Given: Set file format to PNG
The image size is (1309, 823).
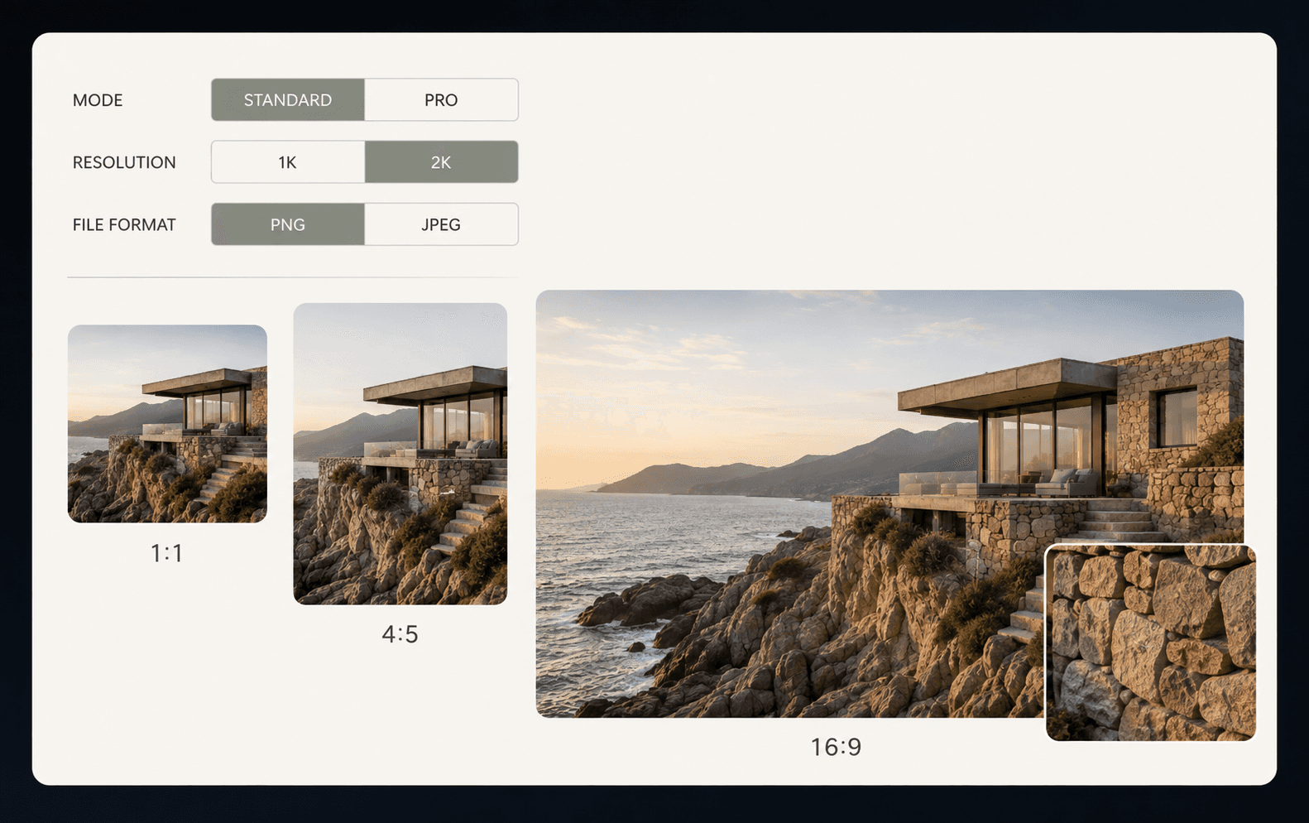Looking at the screenshot, I should point(288,224).
